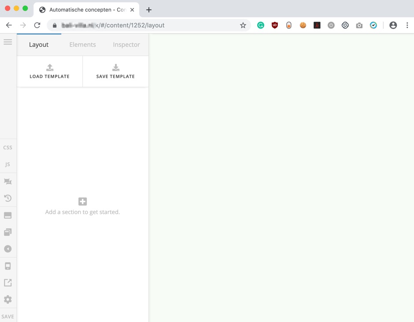Click the open-in-new-window icon in sidebar
The height and width of the screenshot is (322, 414).
pos(8,283)
